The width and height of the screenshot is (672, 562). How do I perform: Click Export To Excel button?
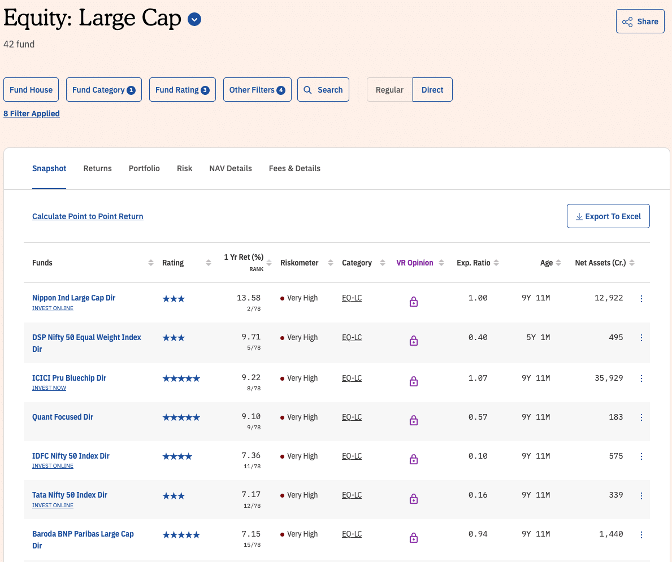pyautogui.click(x=608, y=216)
